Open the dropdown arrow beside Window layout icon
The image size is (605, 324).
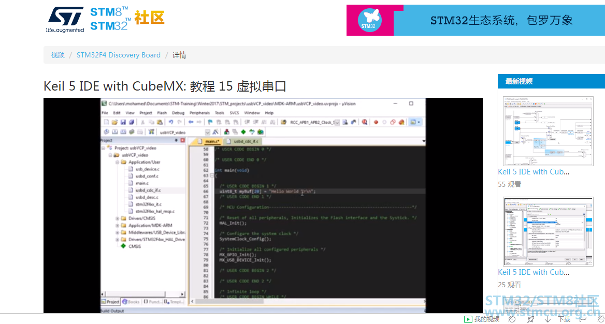click(x=419, y=122)
